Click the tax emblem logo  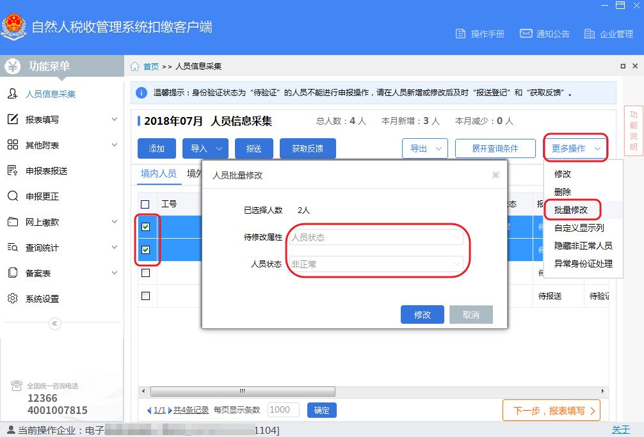13,27
